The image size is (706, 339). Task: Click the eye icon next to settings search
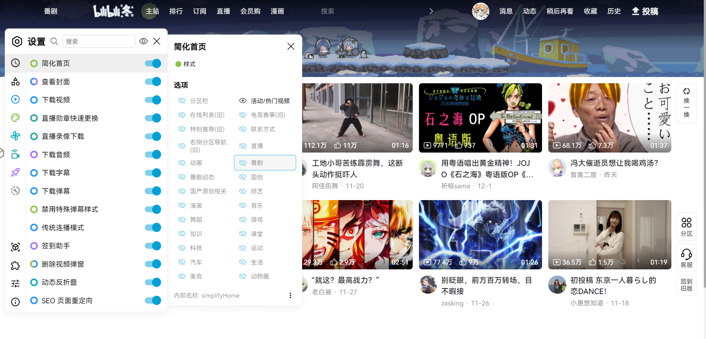click(143, 41)
